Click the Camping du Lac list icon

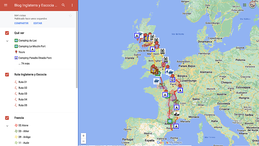(16, 40)
